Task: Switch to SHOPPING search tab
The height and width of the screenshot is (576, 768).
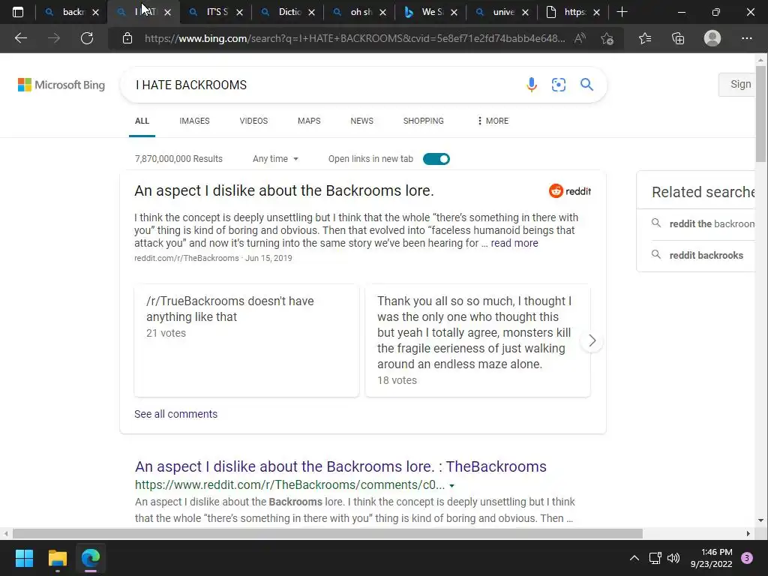Action: (x=424, y=121)
